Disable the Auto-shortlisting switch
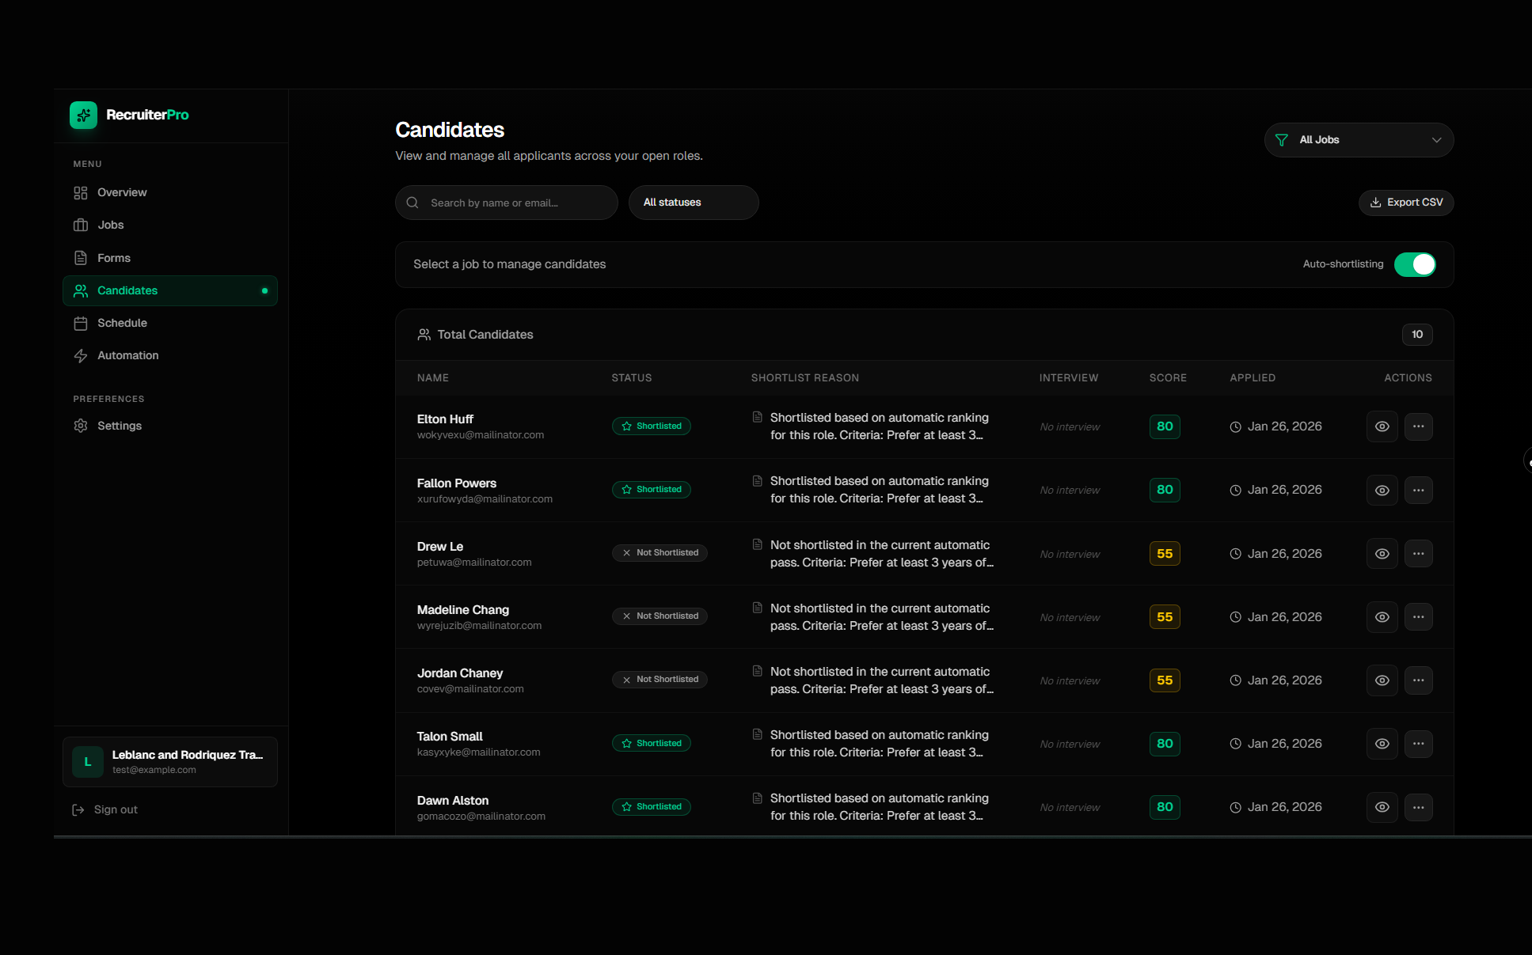1532x955 pixels. tap(1414, 264)
